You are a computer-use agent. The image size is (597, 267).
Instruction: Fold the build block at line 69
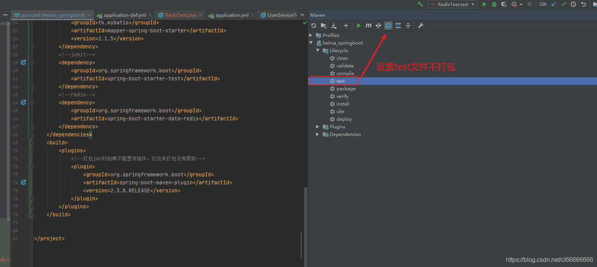(x=32, y=142)
